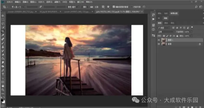Select the Move tool in toolbar

pyautogui.click(x=3, y=15)
